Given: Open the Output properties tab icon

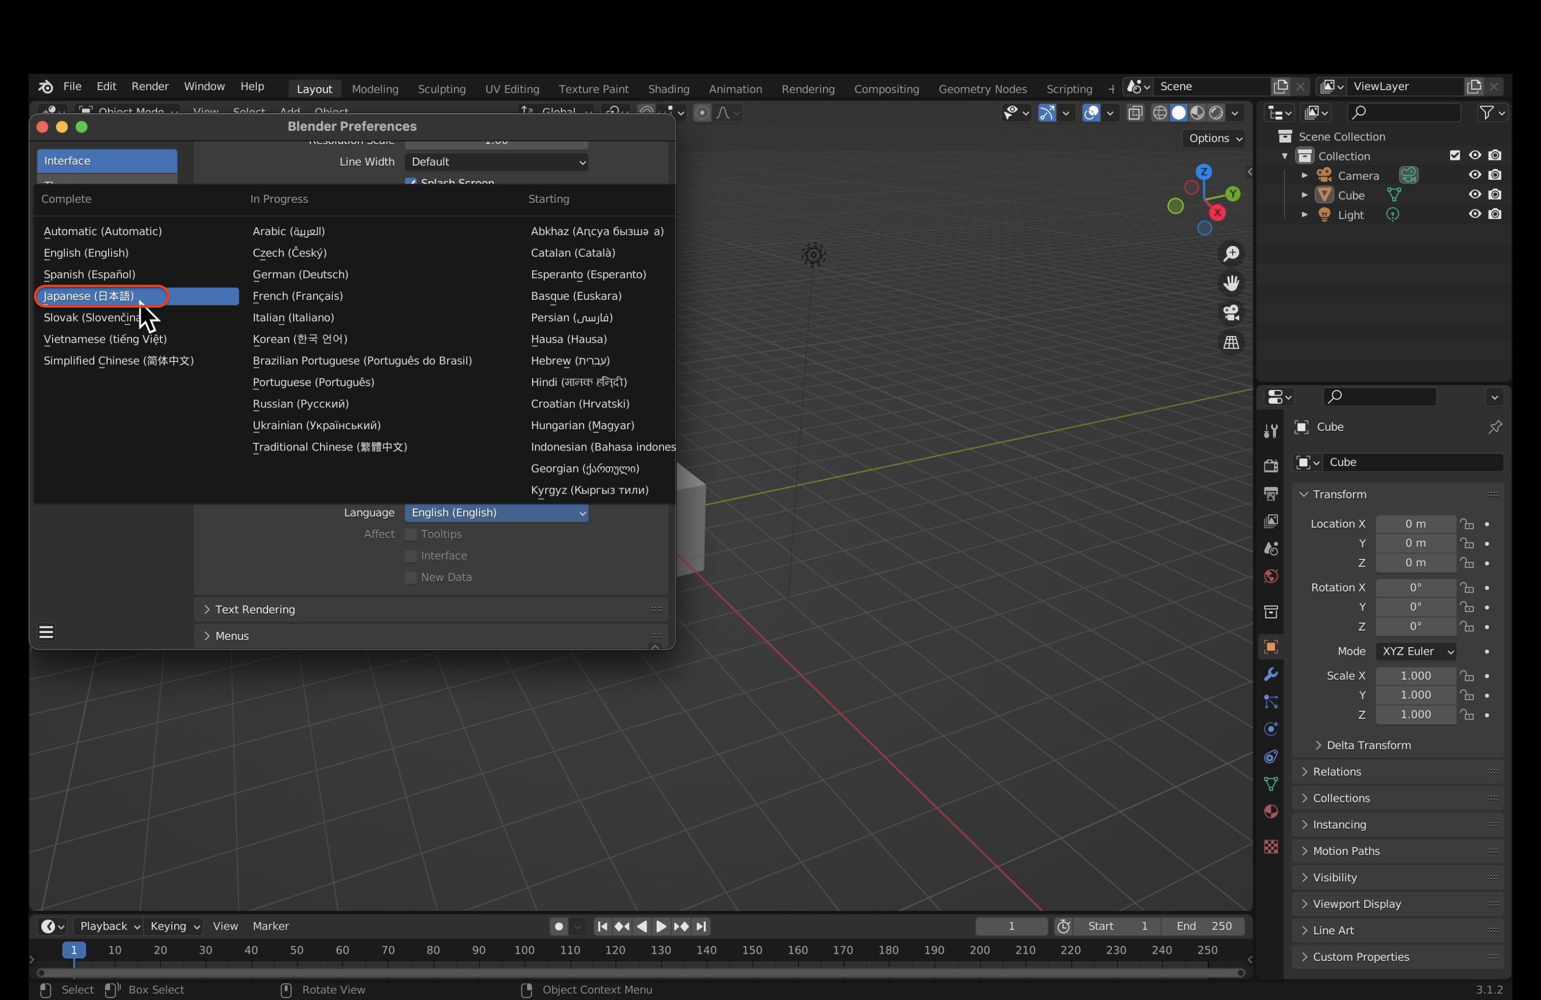Looking at the screenshot, I should pyautogui.click(x=1270, y=493).
